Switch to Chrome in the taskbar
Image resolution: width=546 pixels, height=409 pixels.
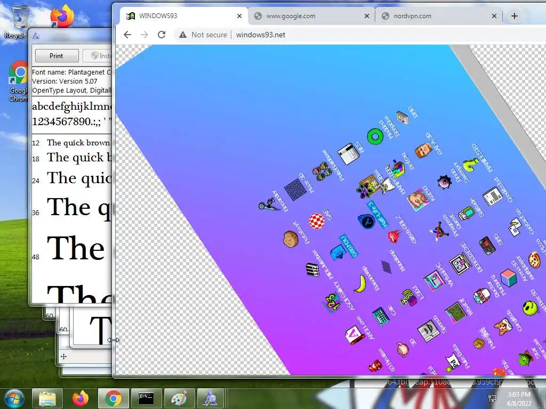[x=113, y=398]
